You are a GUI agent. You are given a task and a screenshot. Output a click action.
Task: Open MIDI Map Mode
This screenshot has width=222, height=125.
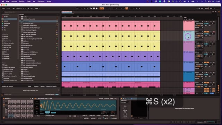[x=206, y=8]
